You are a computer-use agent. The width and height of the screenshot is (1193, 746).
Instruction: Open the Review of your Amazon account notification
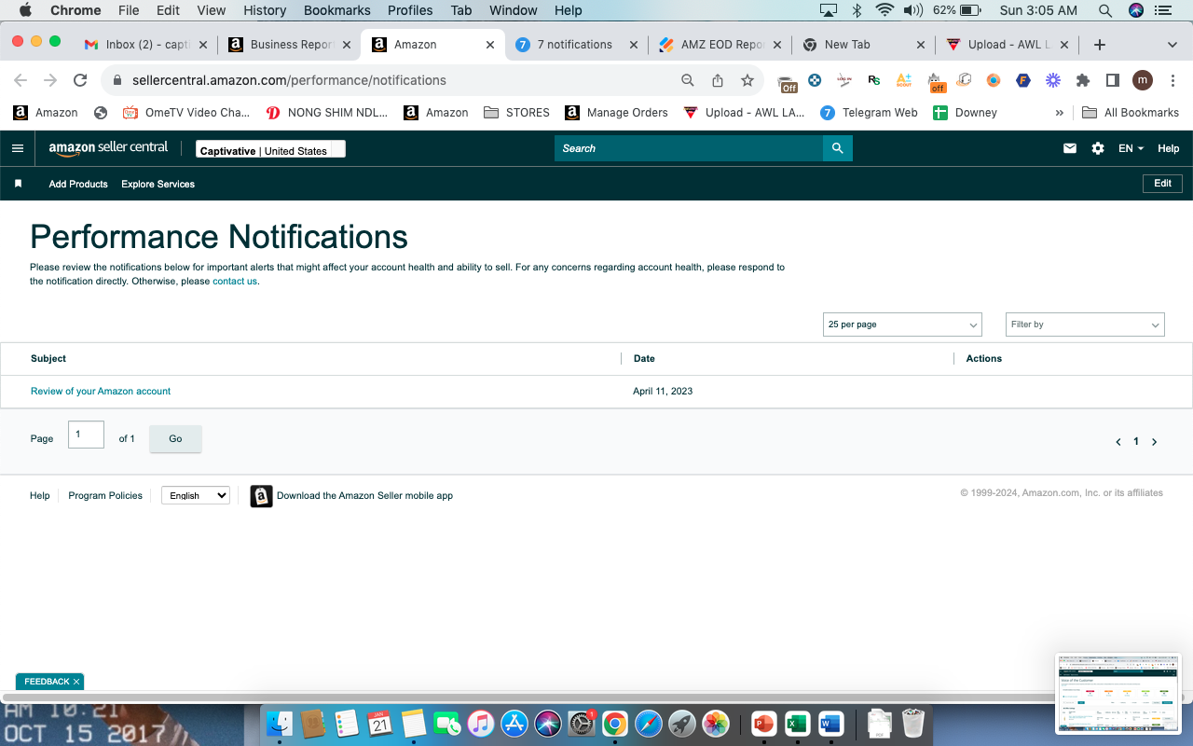click(101, 392)
